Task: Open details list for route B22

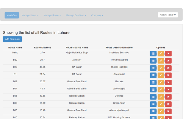Action: point(153,61)
